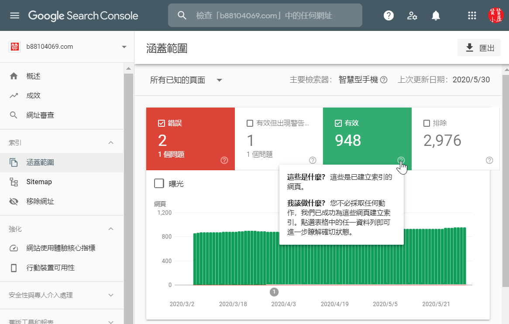Click the main page scrollbar

pos(506,181)
